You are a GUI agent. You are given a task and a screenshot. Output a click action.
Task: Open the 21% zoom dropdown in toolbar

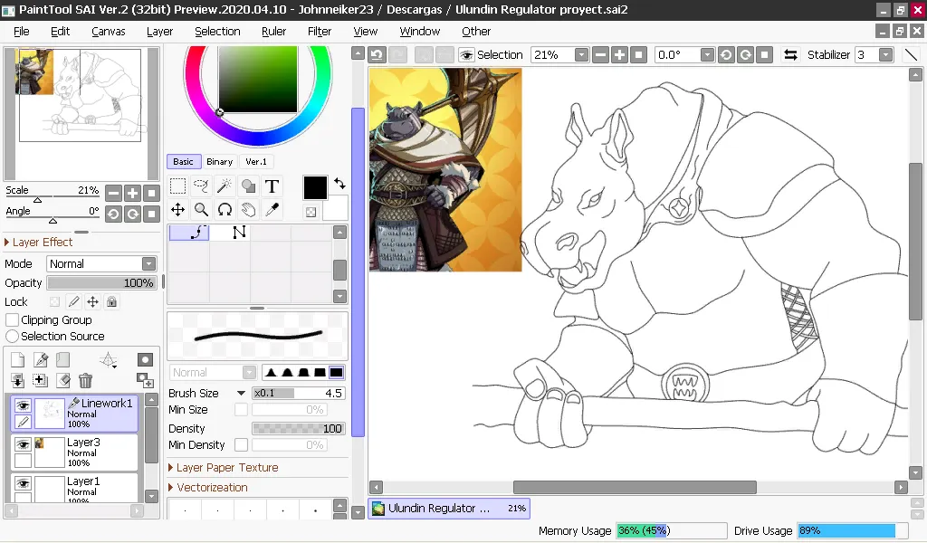point(582,55)
